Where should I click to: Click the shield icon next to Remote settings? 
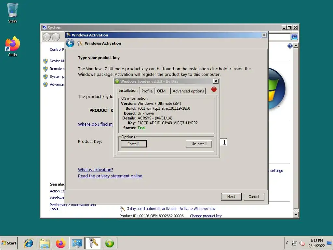pos(46,69)
